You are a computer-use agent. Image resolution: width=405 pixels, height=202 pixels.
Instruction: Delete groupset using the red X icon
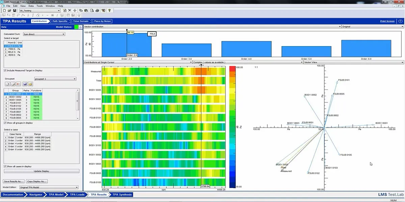tap(18, 84)
